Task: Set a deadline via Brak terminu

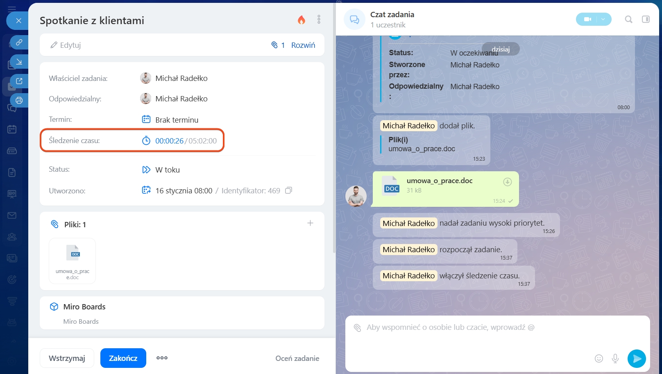Action: (x=177, y=120)
